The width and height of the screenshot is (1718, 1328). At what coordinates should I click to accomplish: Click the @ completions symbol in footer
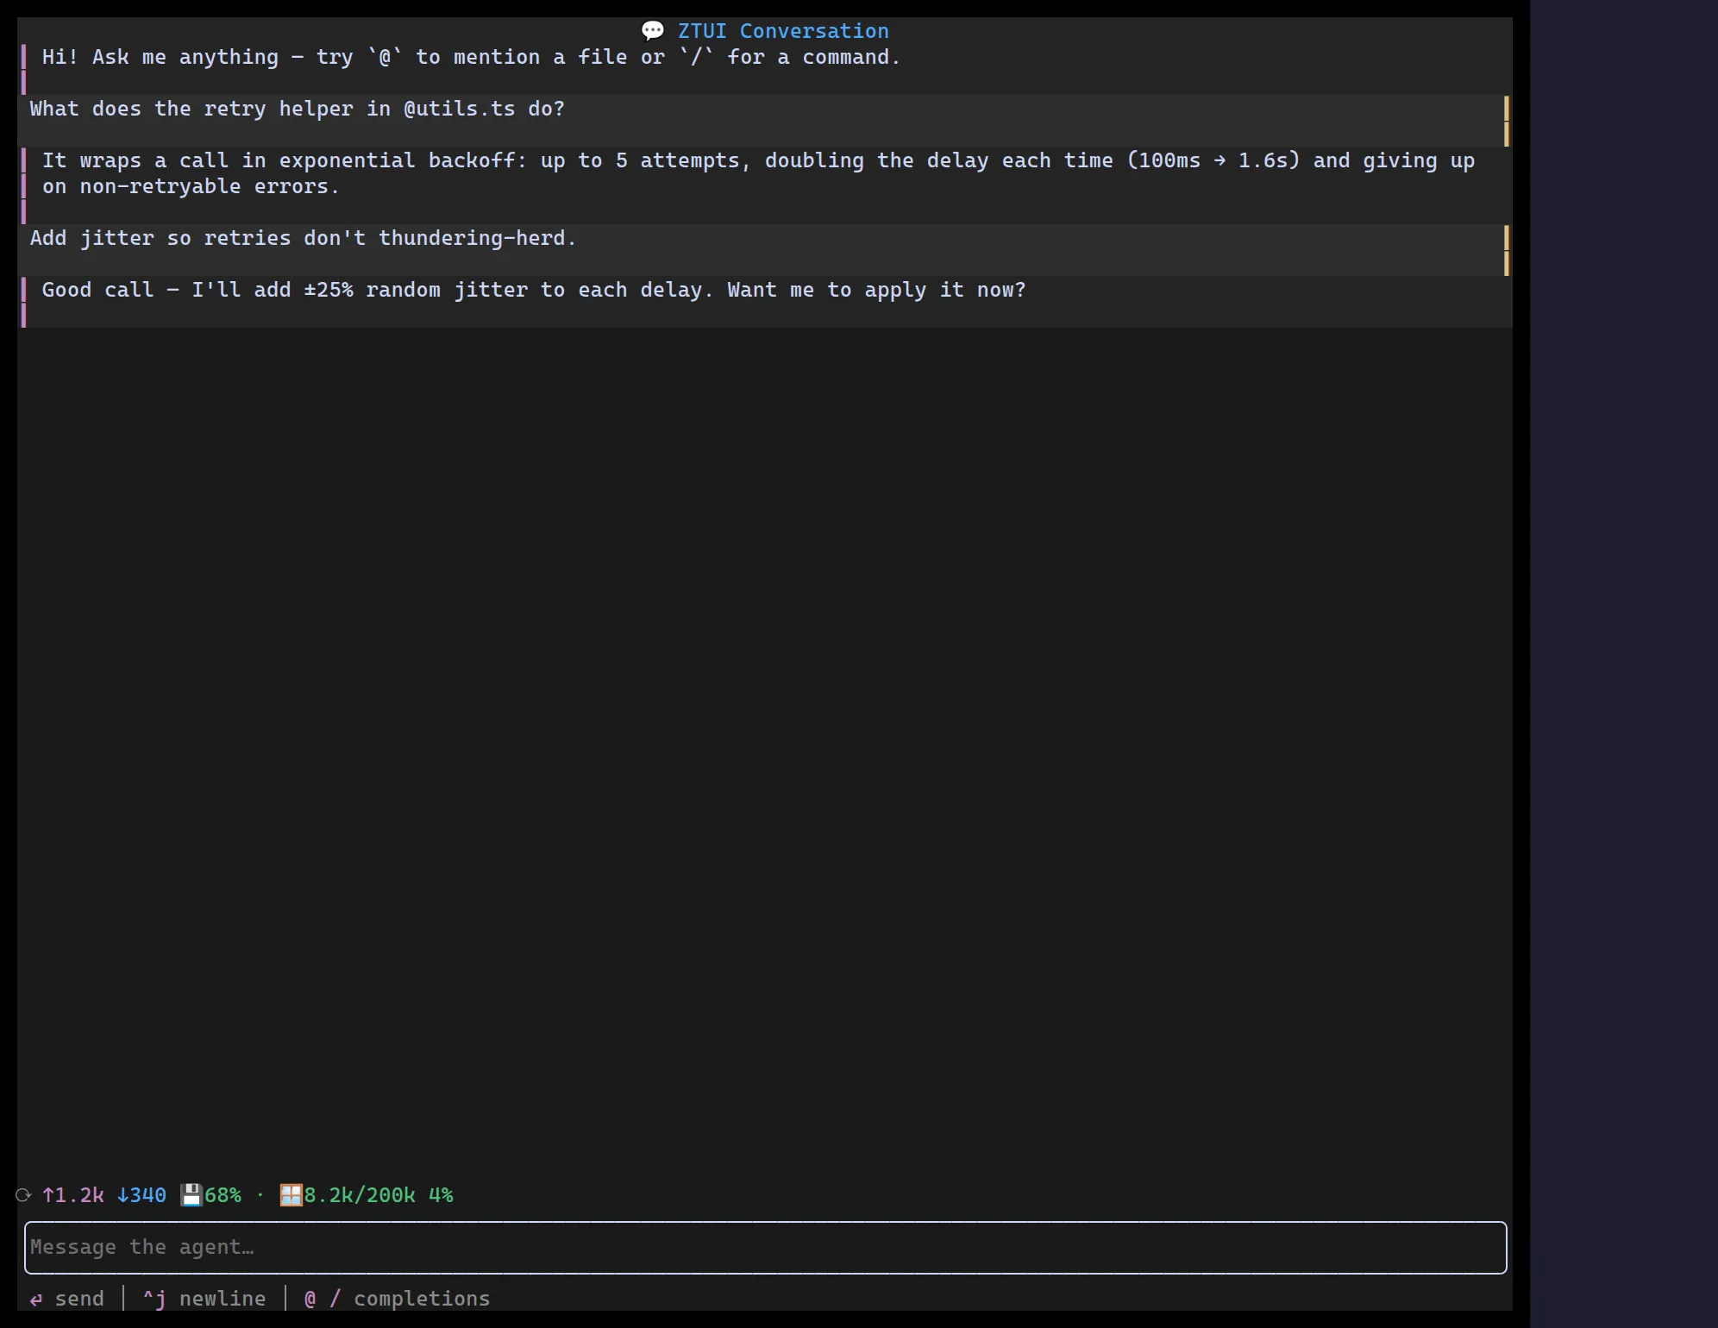310,1299
